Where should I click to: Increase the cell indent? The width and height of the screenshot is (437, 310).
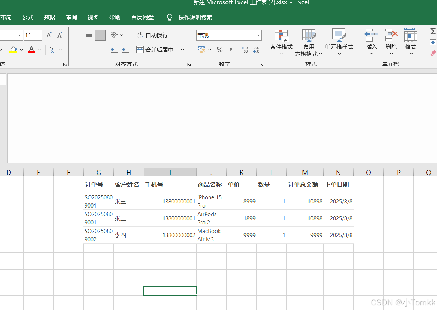pos(126,50)
